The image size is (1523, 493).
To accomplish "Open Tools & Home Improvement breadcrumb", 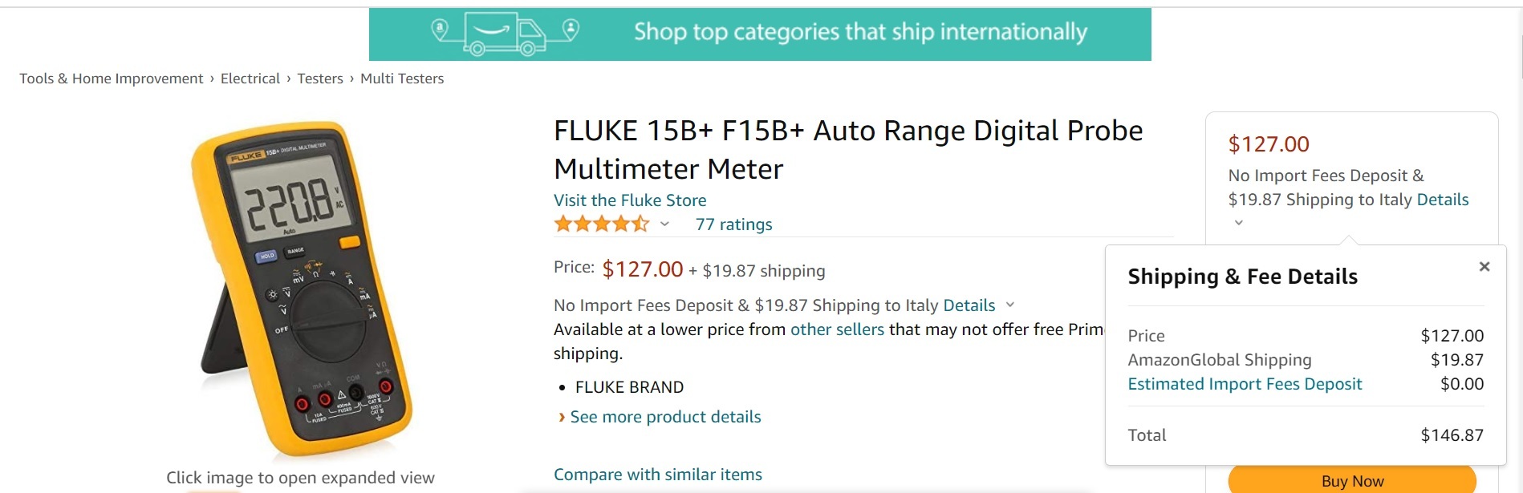I will click(111, 79).
